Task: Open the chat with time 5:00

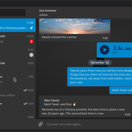Action: [x=18, y=106]
